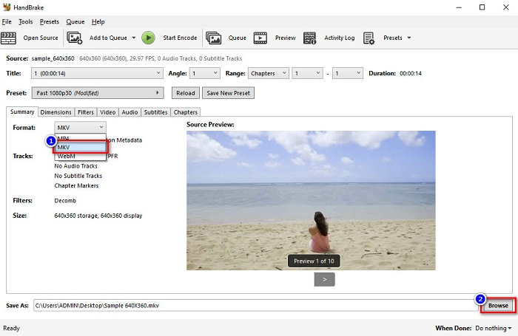Open the When Done Do nothing dropdown

[494, 328]
